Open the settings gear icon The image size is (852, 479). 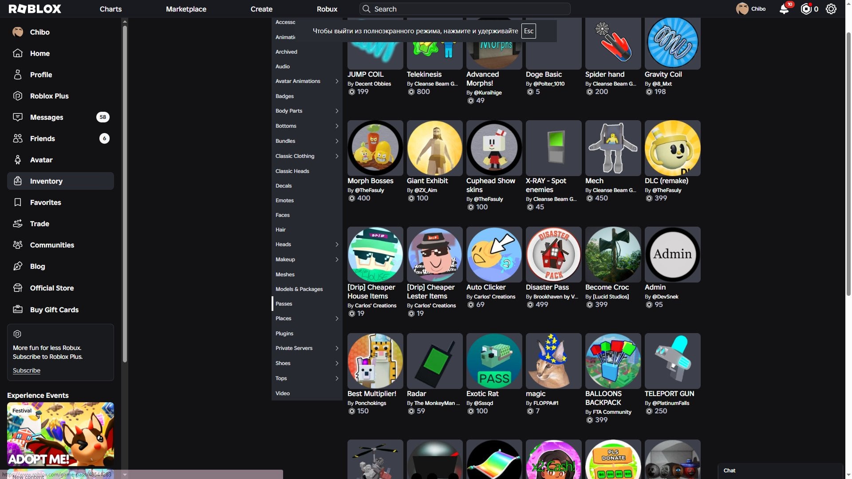pos(831,9)
